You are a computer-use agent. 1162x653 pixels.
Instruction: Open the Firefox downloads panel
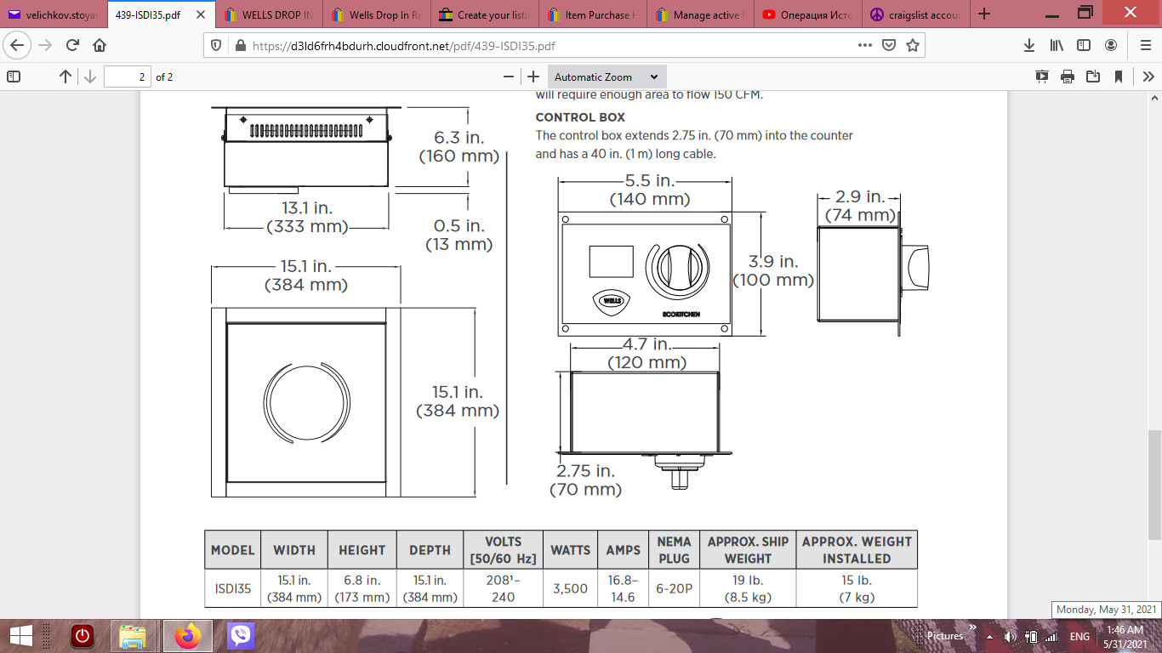pyautogui.click(x=1029, y=45)
